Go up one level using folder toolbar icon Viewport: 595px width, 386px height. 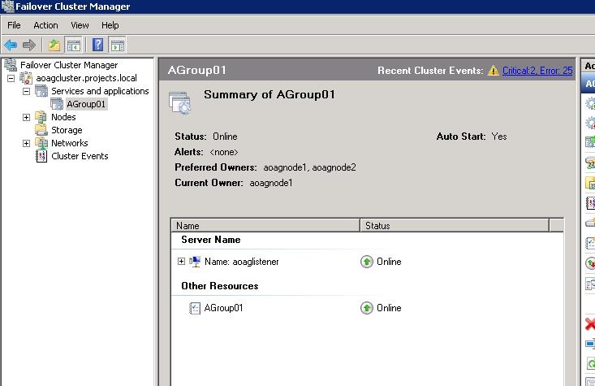click(54, 46)
